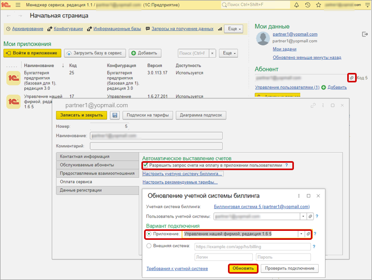Click the 1C logo in title bar
Screen dimensions: 372x280
click(6, 5)
